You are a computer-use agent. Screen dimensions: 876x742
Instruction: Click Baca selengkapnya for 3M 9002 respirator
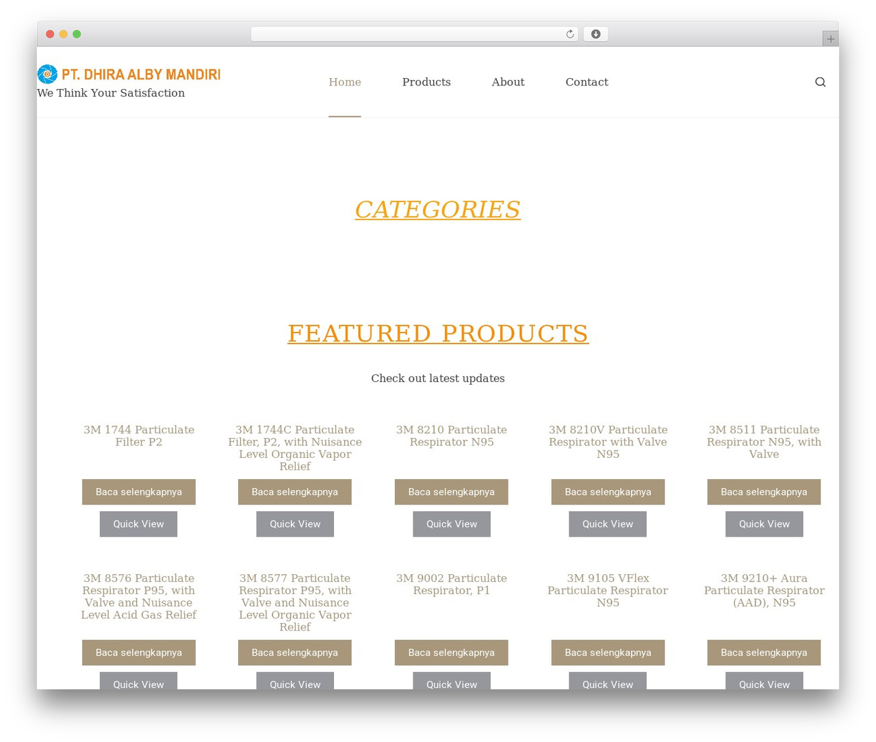[452, 653]
